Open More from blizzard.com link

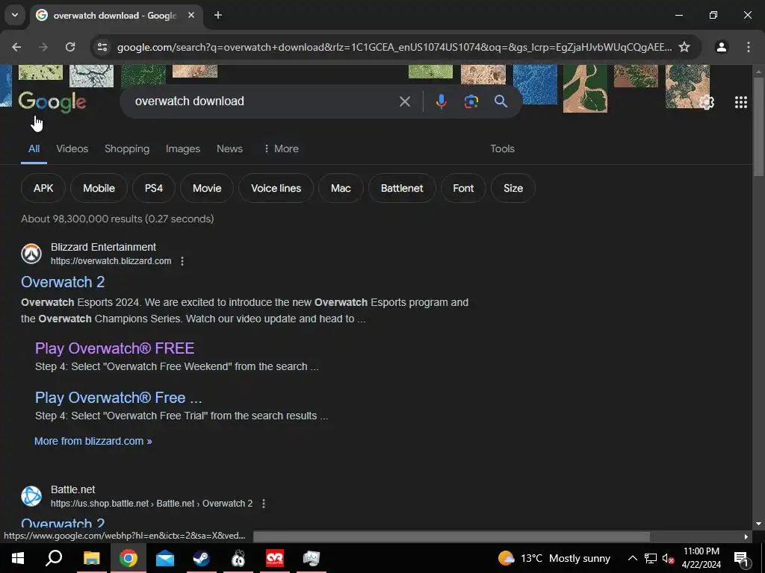click(x=93, y=441)
